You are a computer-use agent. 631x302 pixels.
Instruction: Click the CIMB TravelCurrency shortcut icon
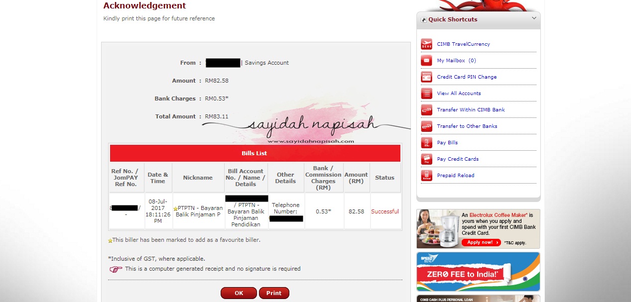pyautogui.click(x=426, y=44)
